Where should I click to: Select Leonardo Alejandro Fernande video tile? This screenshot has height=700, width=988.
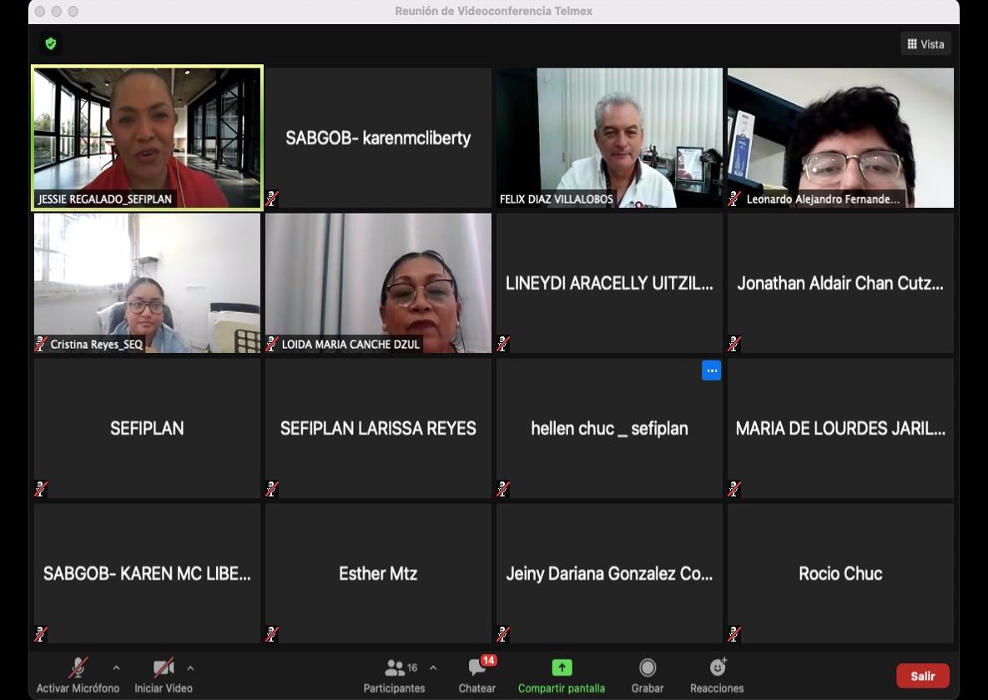840,138
